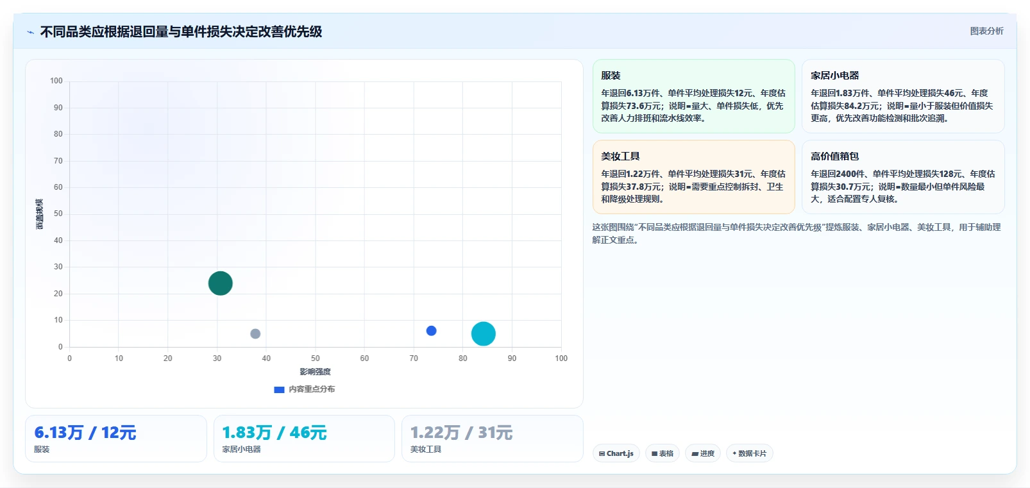This screenshot has width=1030, height=488.
Task: Click the 图表分析 label in header
Action: [986, 31]
